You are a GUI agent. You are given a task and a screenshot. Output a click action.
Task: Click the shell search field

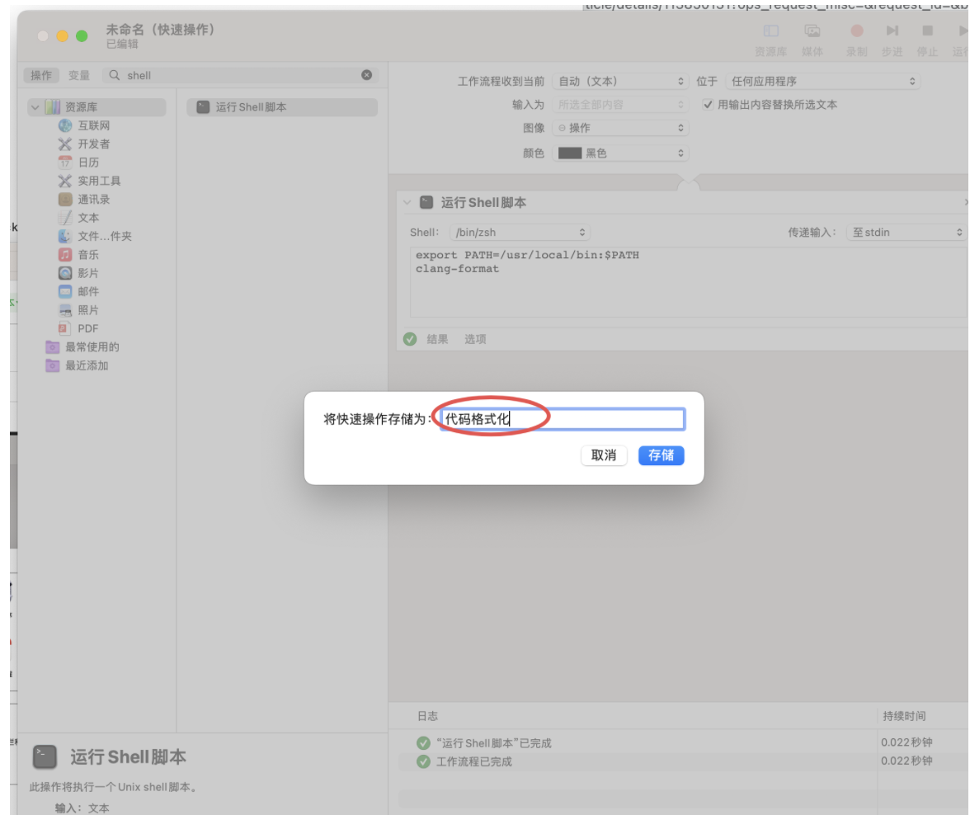[240, 76]
